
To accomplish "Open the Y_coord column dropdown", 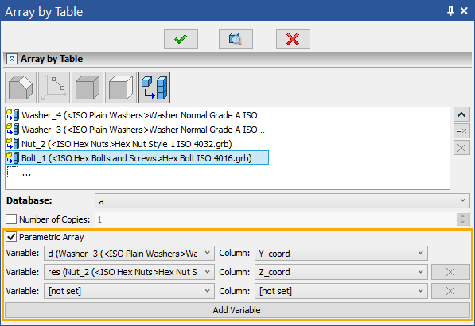I will tap(341, 254).
